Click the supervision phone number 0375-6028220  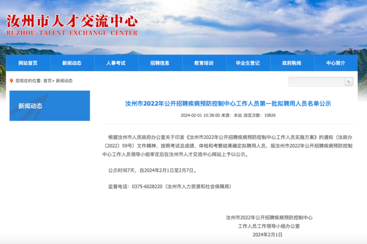click(x=147, y=187)
